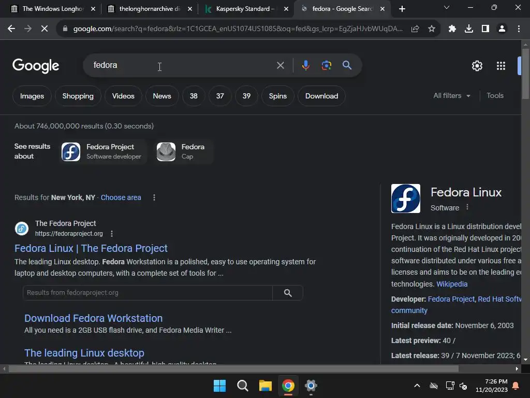Open The leading Linux desktop link
This screenshot has width=530, height=398.
(84, 353)
